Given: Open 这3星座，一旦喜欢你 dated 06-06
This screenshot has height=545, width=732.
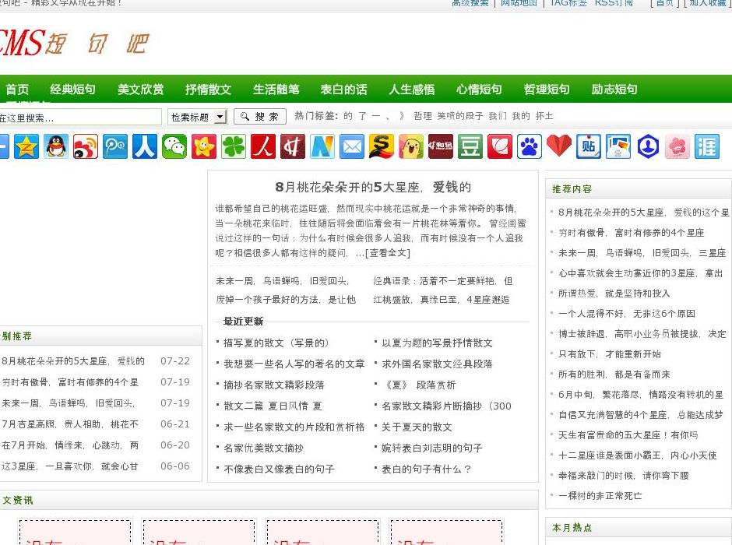Looking at the screenshot, I should pos(70,466).
